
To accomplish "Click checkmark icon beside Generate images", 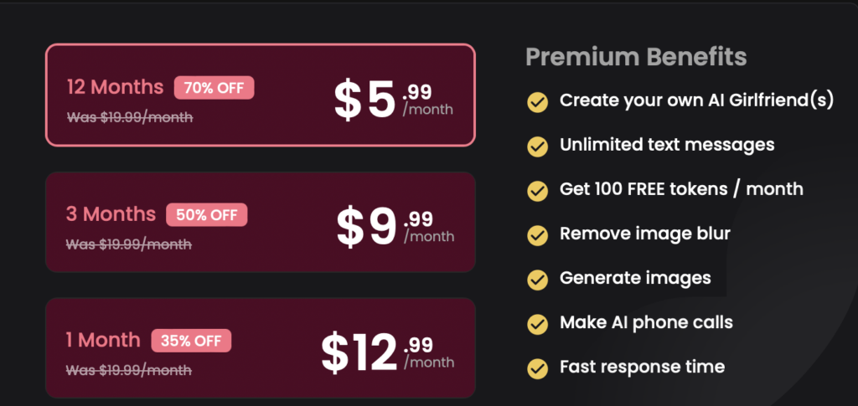I will point(537,280).
